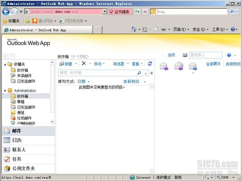
Task: Click the new message (新建) button
Action: click(x=66, y=64)
